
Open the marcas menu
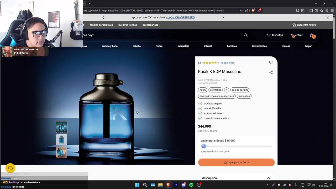286,46
